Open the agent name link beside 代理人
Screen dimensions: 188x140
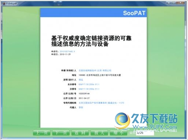tap(81, 107)
